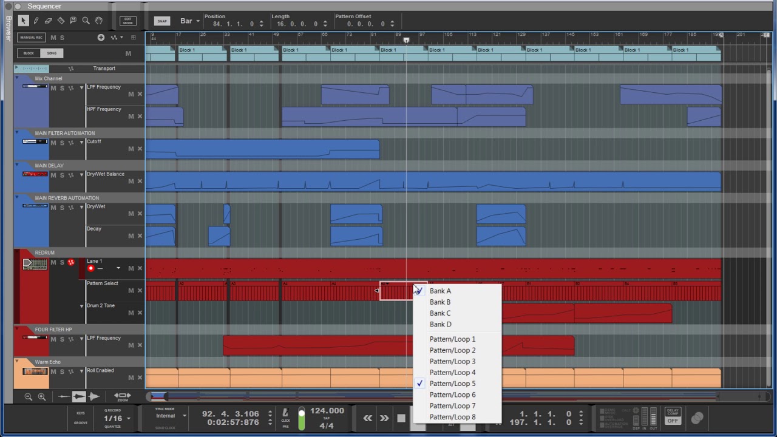Viewport: 777px width, 437px height.
Task: Mute the FOUR FILTER HP track
Action: (x=53, y=339)
